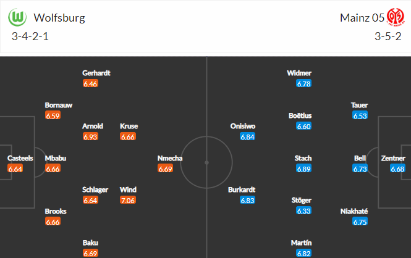
Task: Click Widmer's 6.78 rating badge
Action: [304, 83]
